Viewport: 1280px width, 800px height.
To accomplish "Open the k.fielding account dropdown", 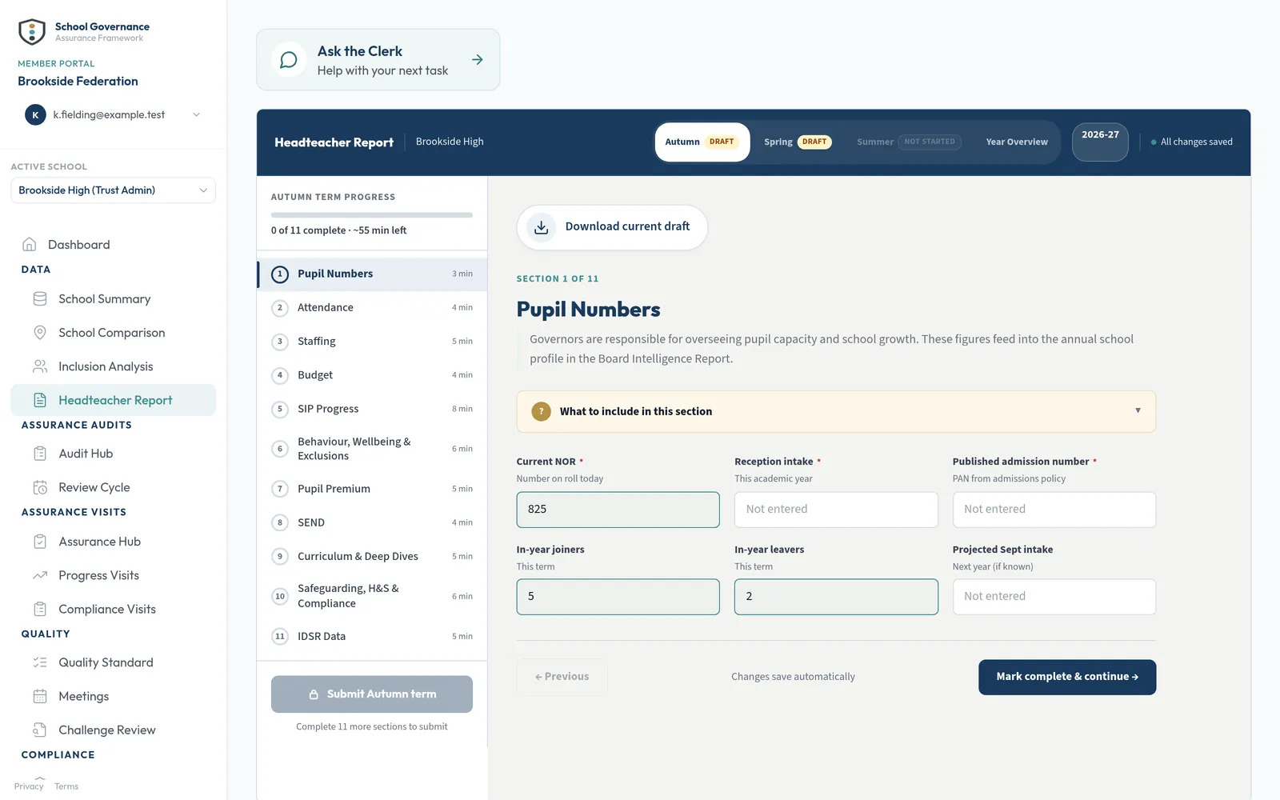I will [113, 114].
